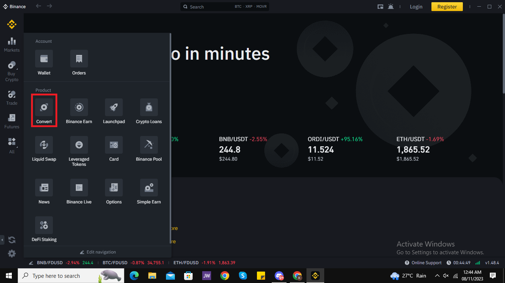Open Launchpad product
The height and width of the screenshot is (283, 505).
tap(114, 111)
